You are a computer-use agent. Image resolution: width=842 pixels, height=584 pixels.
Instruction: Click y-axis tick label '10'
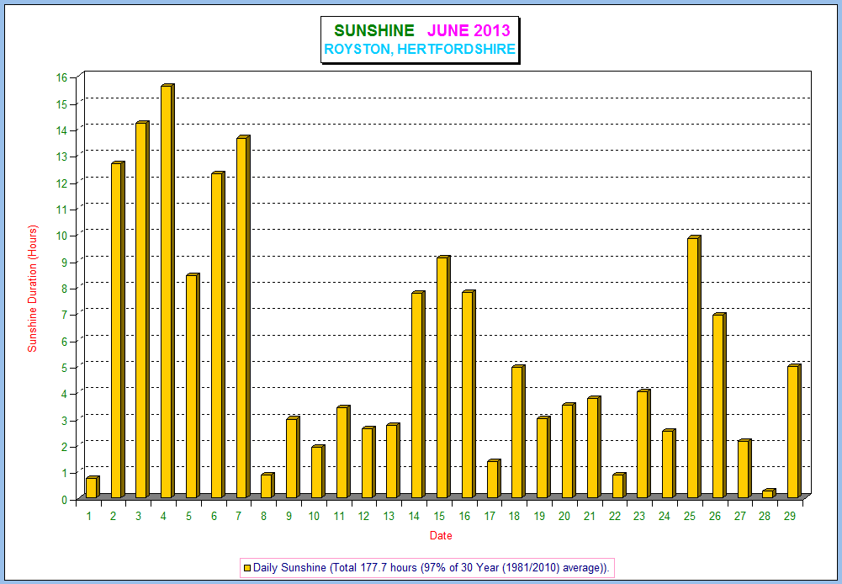pyautogui.click(x=62, y=236)
